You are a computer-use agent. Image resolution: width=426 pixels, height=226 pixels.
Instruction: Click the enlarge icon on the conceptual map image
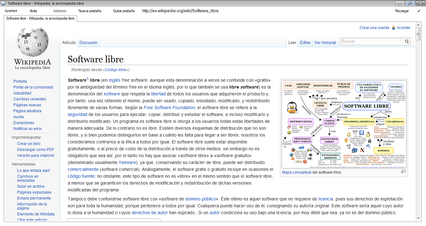click(x=404, y=171)
